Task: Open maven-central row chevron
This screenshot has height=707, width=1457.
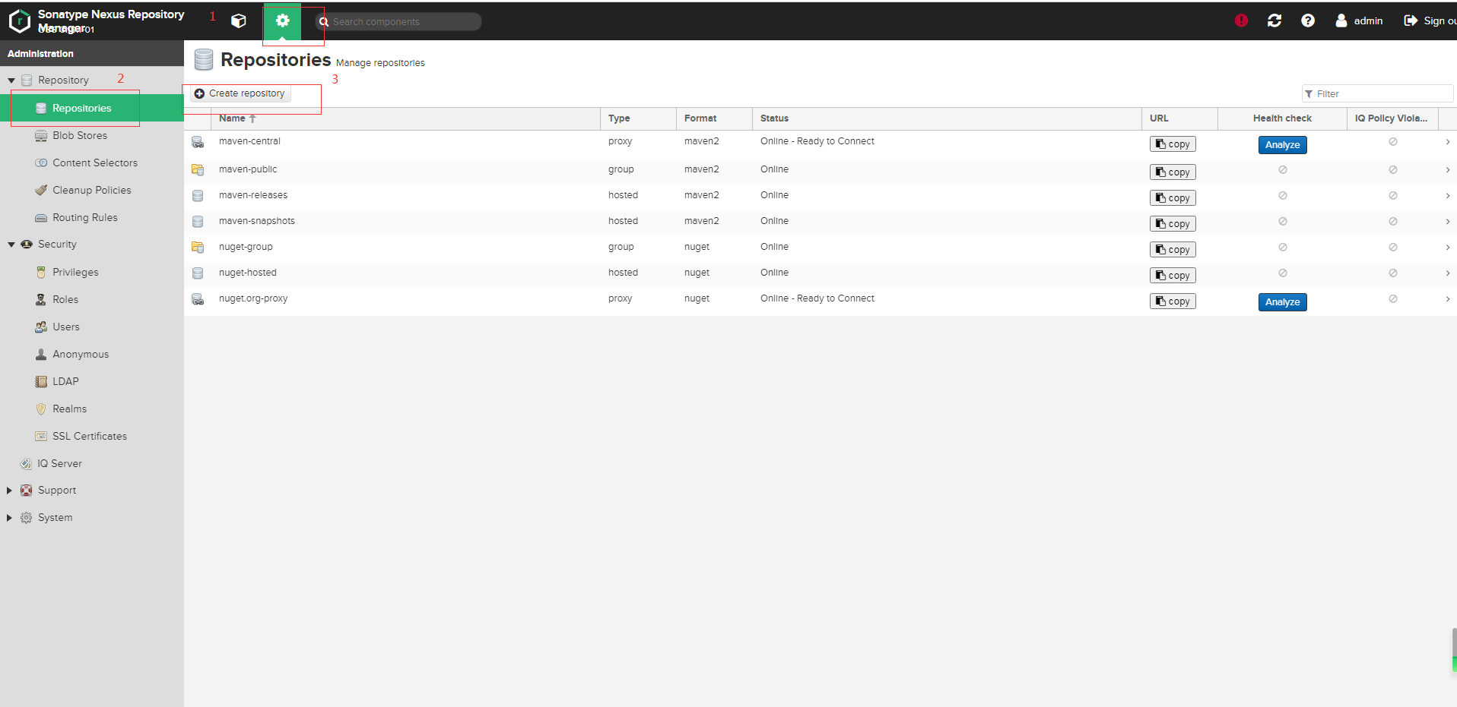Action: 1447,142
